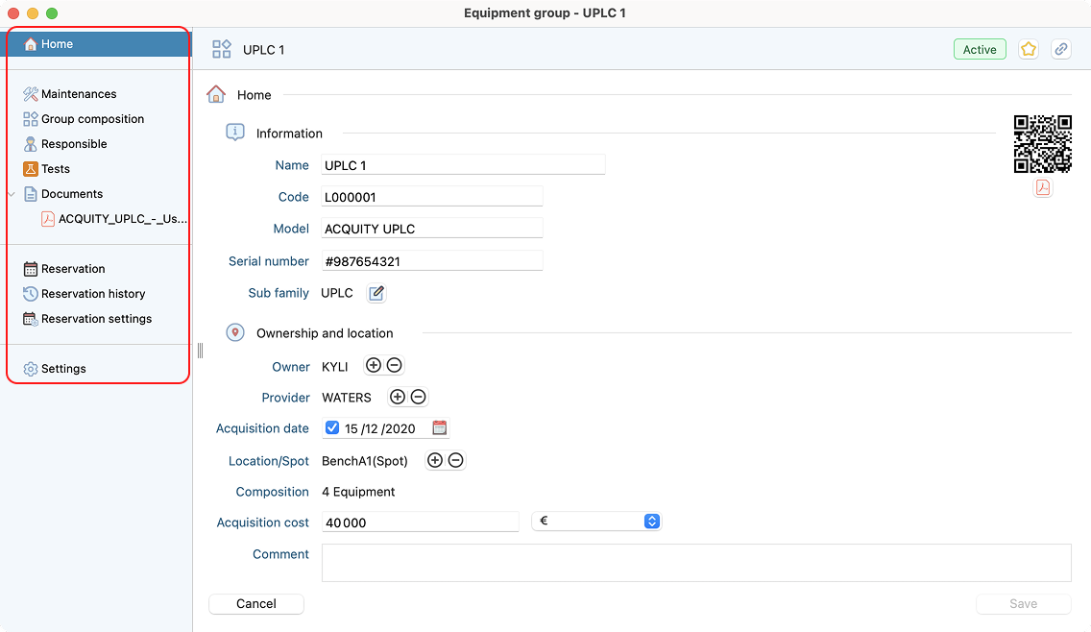The image size is (1091, 632).
Task: Remove Provider with minus icon
Action: click(x=418, y=397)
